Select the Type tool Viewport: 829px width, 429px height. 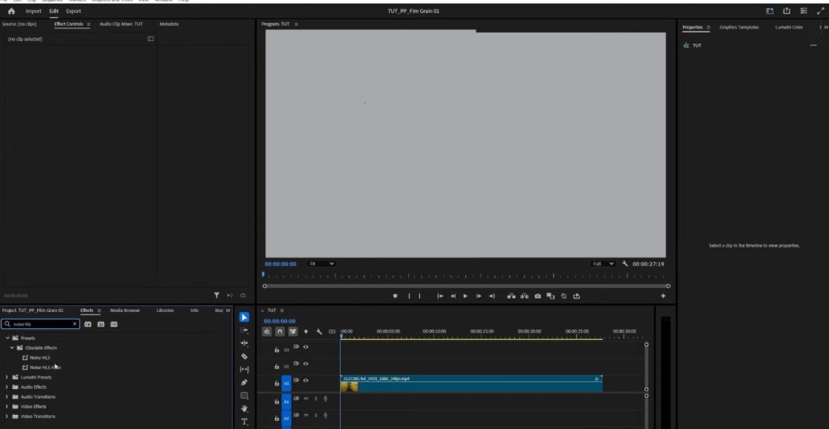[243, 422]
